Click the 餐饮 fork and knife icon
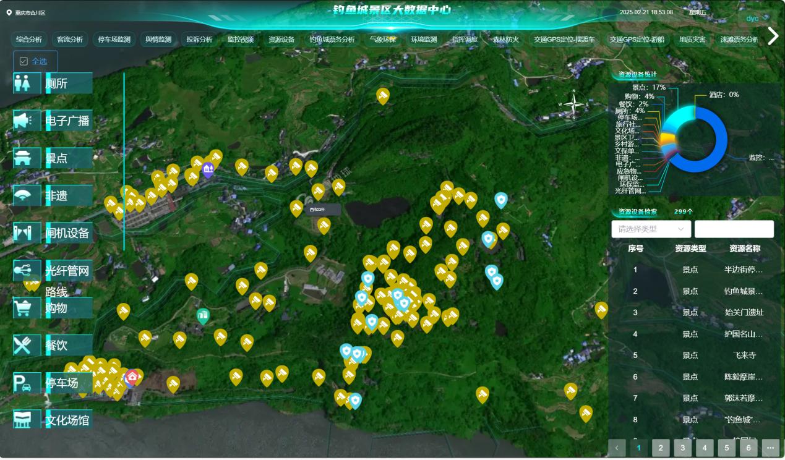 [x=23, y=345]
